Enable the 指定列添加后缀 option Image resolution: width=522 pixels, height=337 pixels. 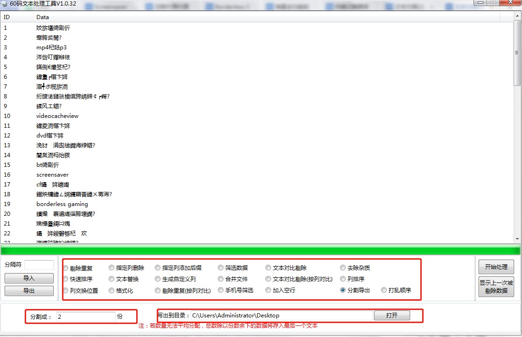pos(179,268)
